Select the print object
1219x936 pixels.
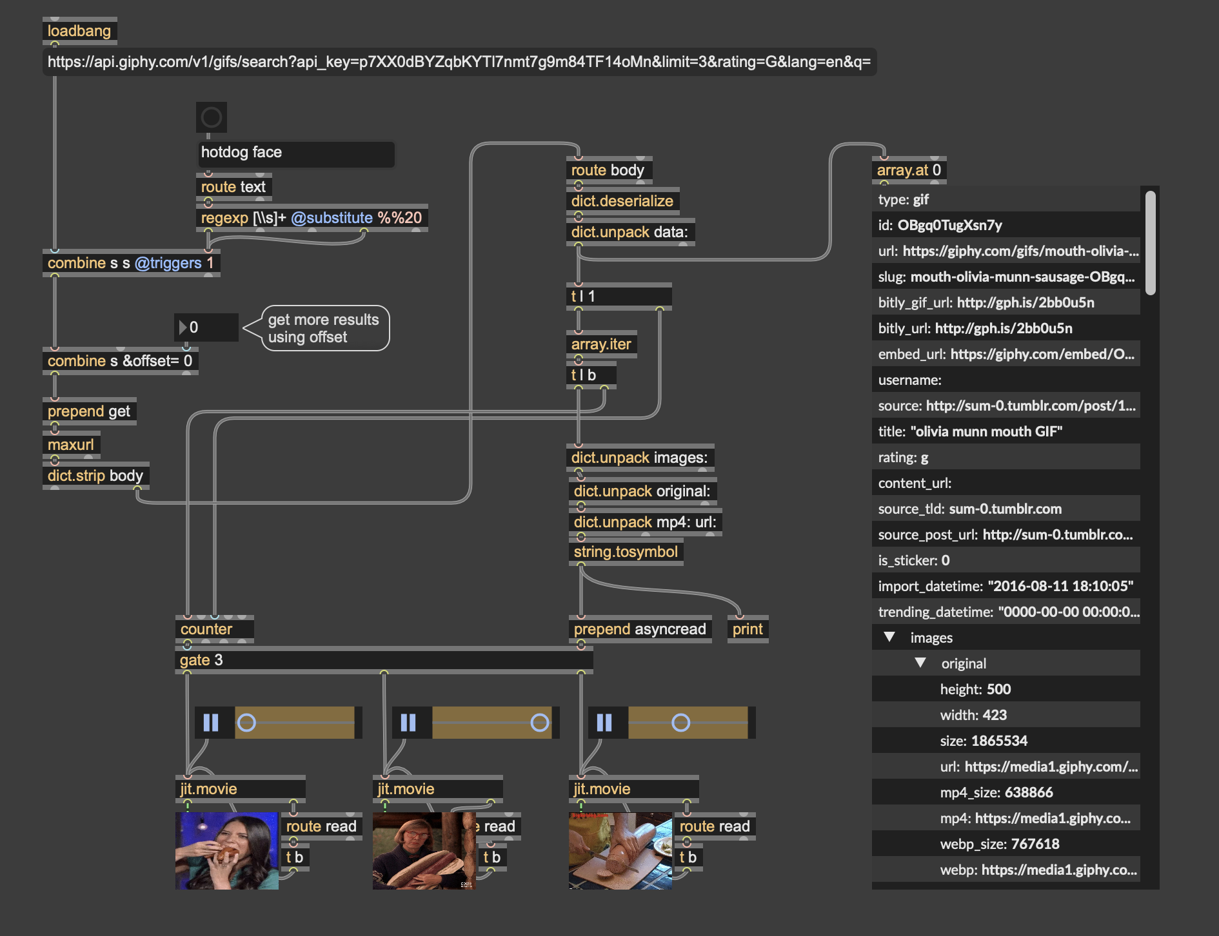pyautogui.click(x=748, y=629)
